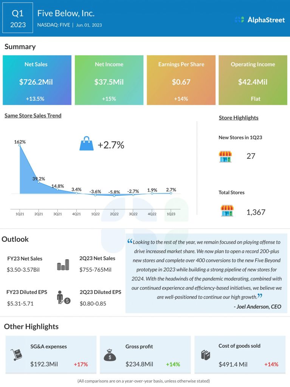Click the shopping bag icon
This screenshot has width=290, height=387.
(x=86, y=144)
